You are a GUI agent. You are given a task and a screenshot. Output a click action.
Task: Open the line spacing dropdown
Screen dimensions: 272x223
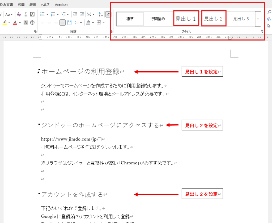pos(78,23)
